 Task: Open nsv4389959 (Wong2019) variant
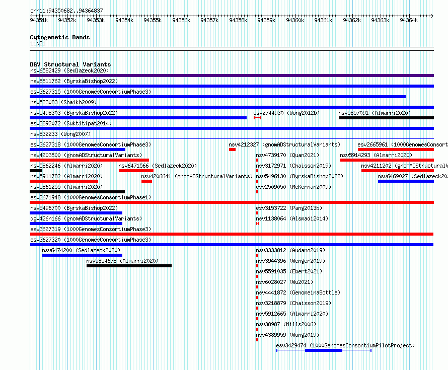287,335
